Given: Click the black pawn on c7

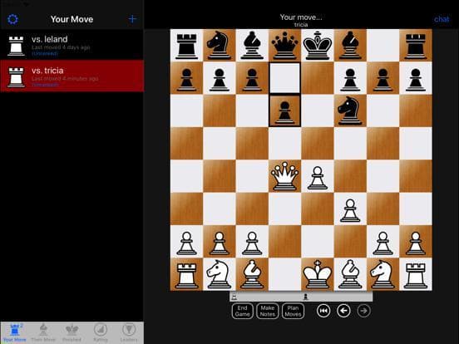Looking at the screenshot, I should (x=252, y=79).
